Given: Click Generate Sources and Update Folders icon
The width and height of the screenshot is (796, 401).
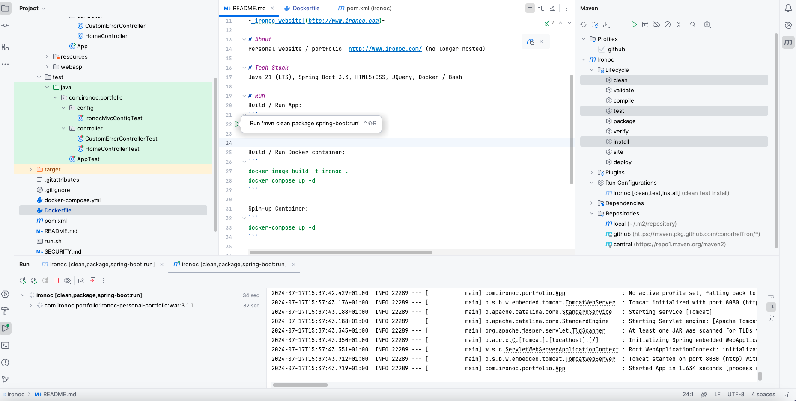Looking at the screenshot, I should point(595,25).
